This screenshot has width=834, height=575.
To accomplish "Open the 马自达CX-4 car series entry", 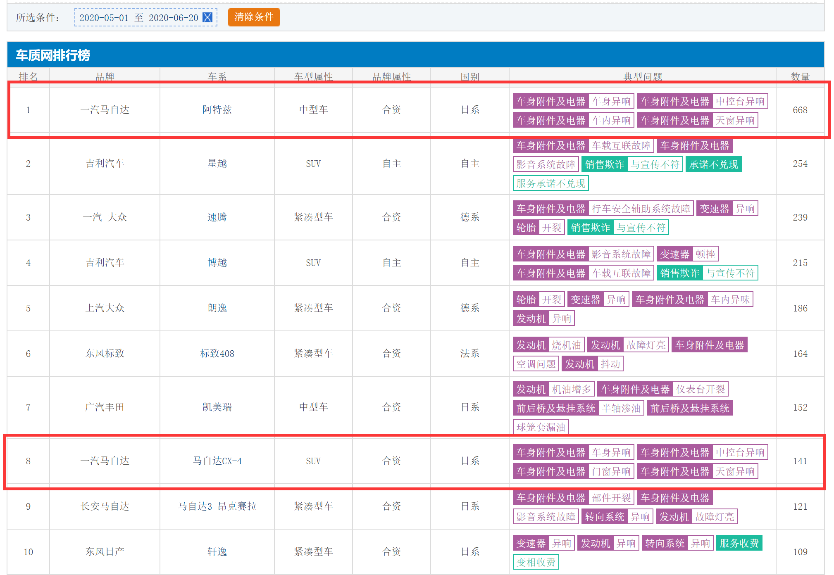I will 217,461.
